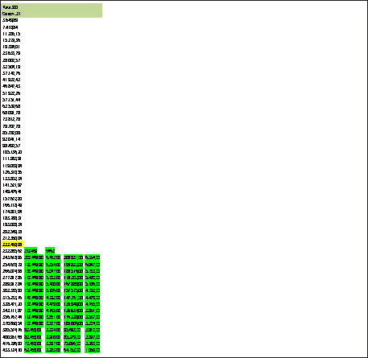368x358 pixels.
Task: Select the cell directly above the yellow cell
Action: [12, 238]
